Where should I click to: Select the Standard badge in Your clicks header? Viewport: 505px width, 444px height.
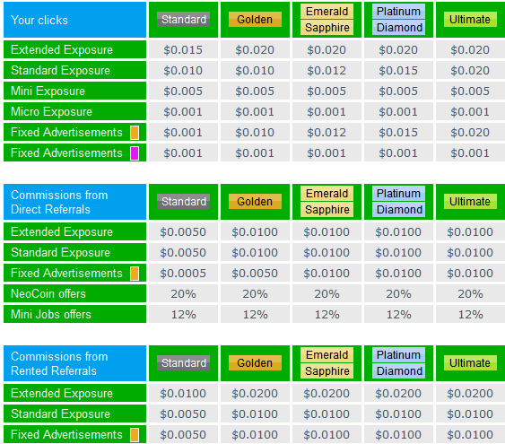[x=184, y=20]
